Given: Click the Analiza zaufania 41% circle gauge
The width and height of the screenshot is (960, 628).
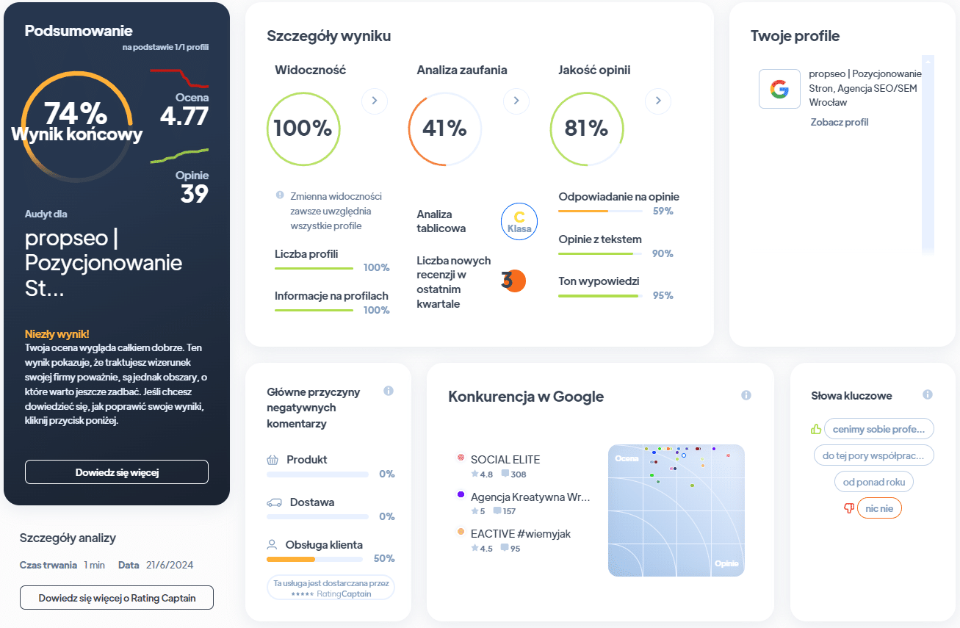Looking at the screenshot, I should (445, 129).
